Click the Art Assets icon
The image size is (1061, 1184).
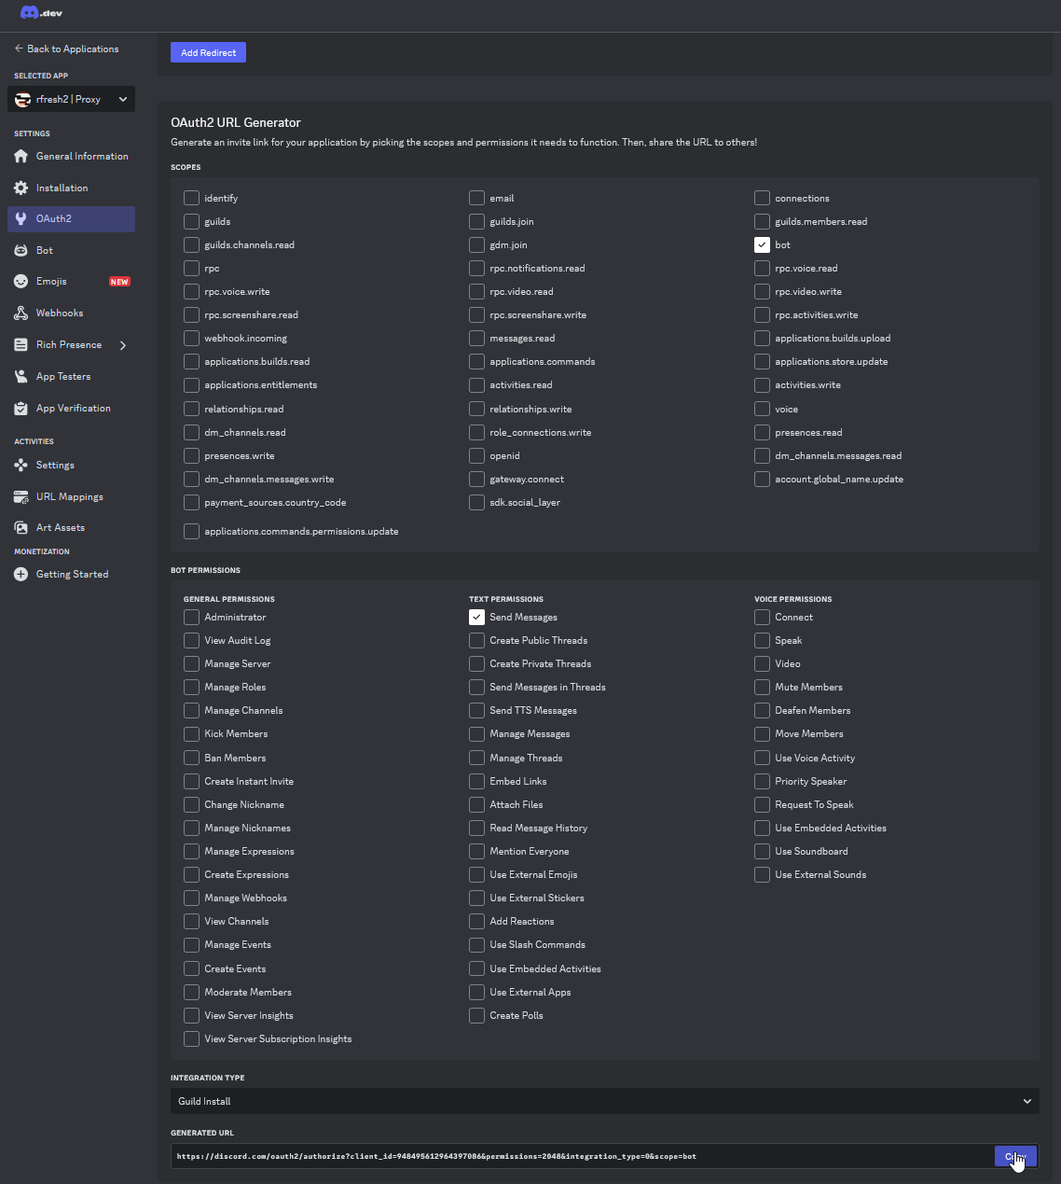click(21, 528)
